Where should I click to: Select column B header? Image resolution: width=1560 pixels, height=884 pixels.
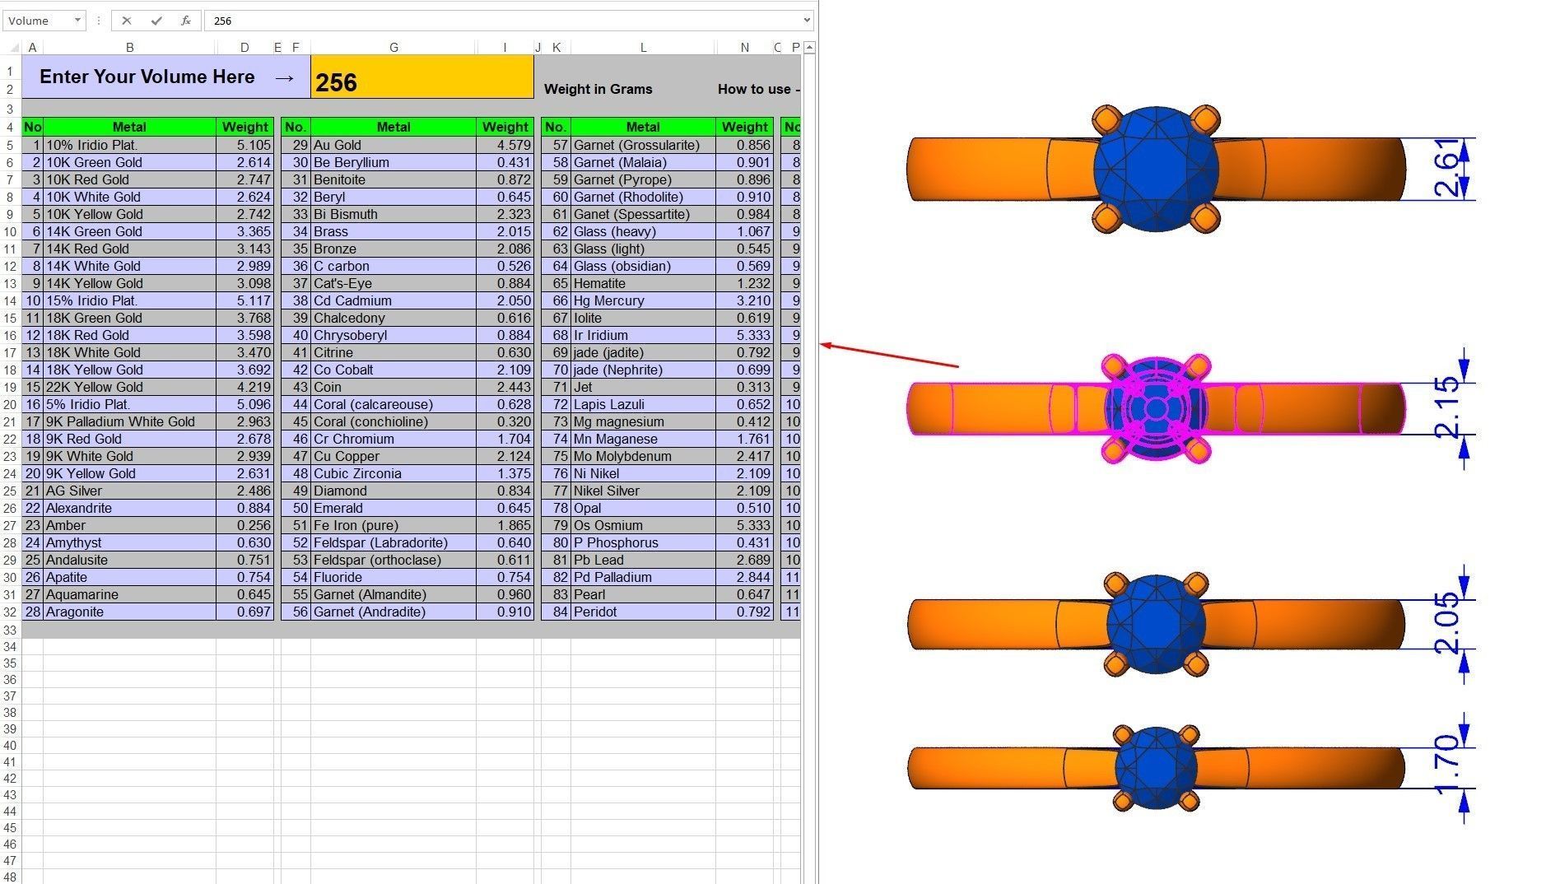click(129, 48)
